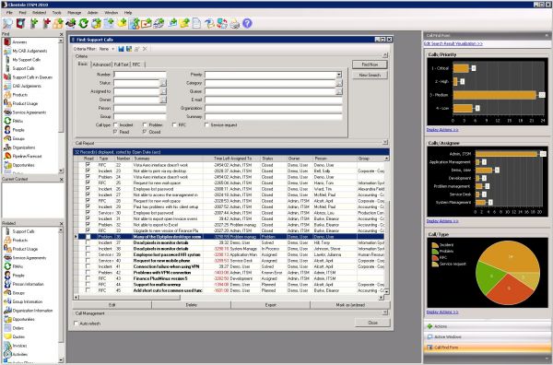
Task: Toggle the Service request checkbox
Action: coord(206,124)
